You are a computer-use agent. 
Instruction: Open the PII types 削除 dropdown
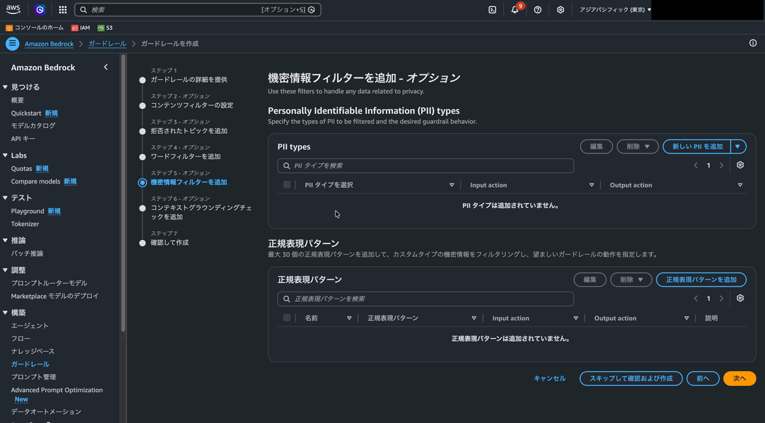point(638,146)
